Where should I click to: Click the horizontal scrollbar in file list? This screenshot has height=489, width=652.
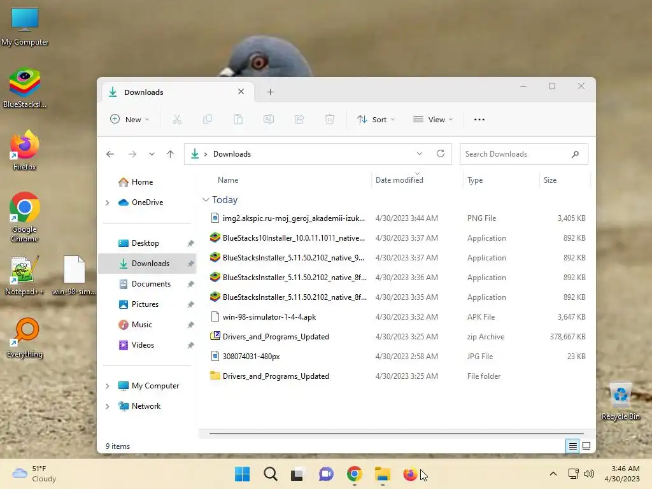pos(397,433)
